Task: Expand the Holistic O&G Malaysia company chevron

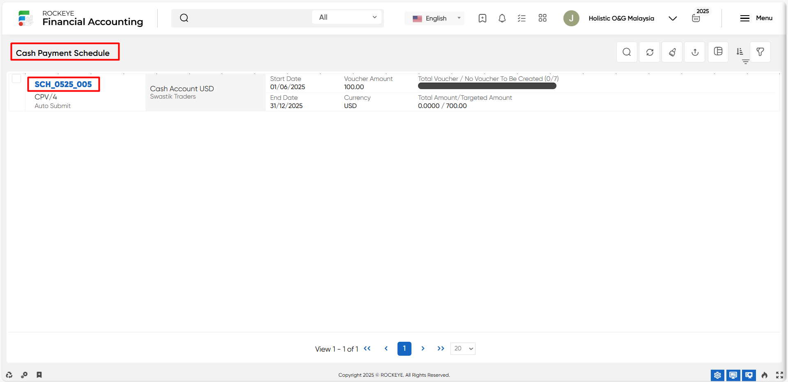Action: pos(673,18)
